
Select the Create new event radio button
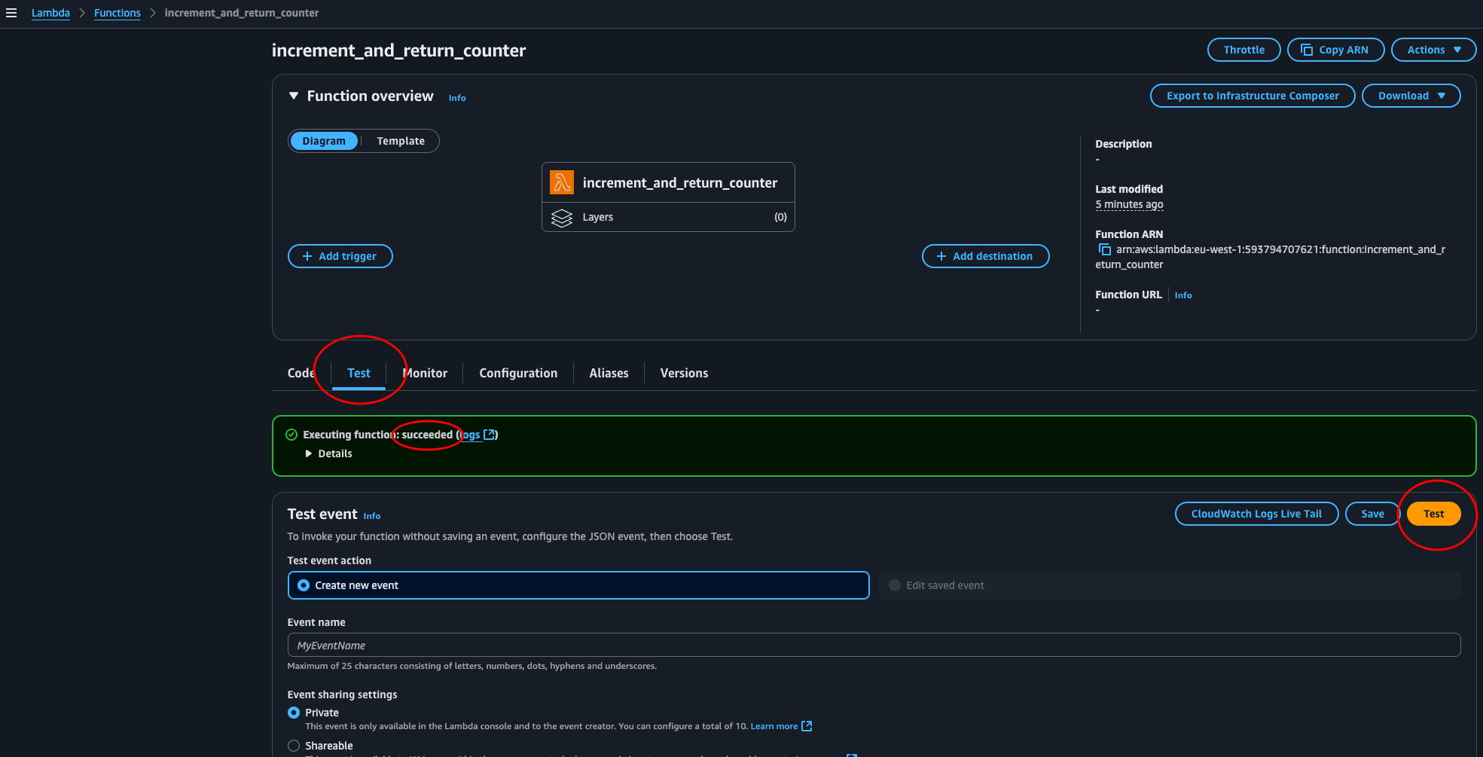pos(304,585)
